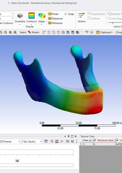Screen dimensions: 122x173
Task: Open Graph panel options dropdown arrow
Action: (x=65, y=136)
